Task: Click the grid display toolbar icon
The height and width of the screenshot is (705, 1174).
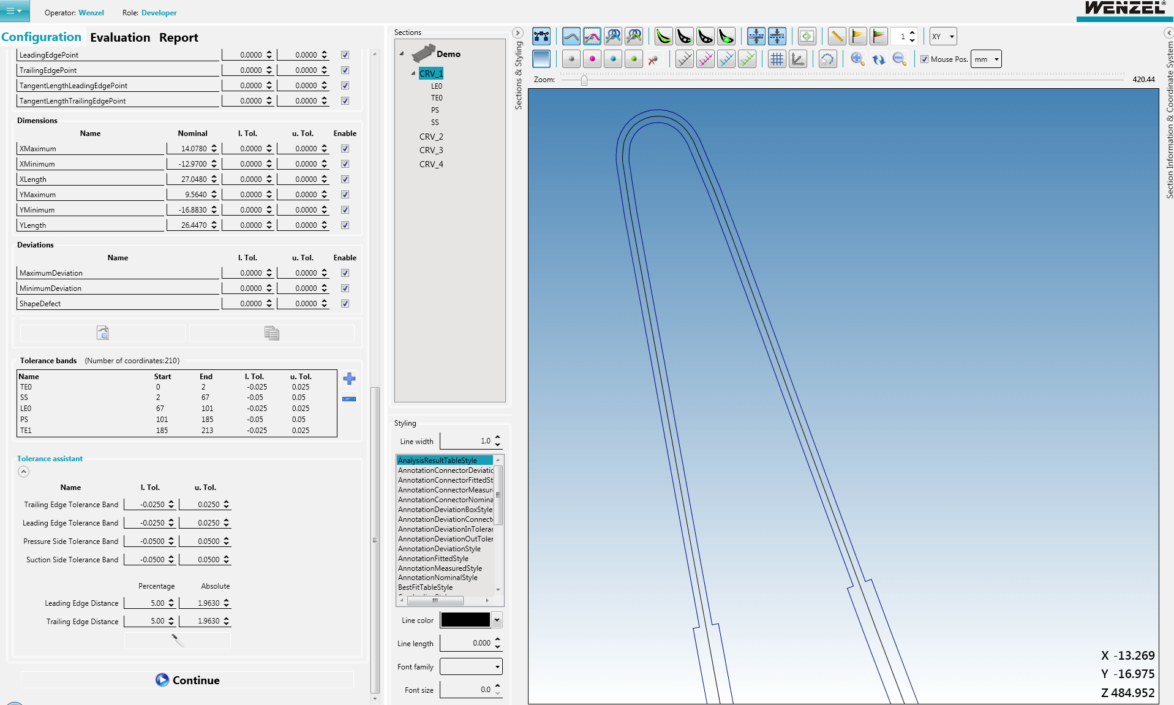Action: click(x=777, y=59)
